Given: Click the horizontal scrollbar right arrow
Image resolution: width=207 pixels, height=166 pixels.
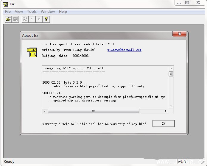Looking at the screenshot, I should tap(166, 111).
